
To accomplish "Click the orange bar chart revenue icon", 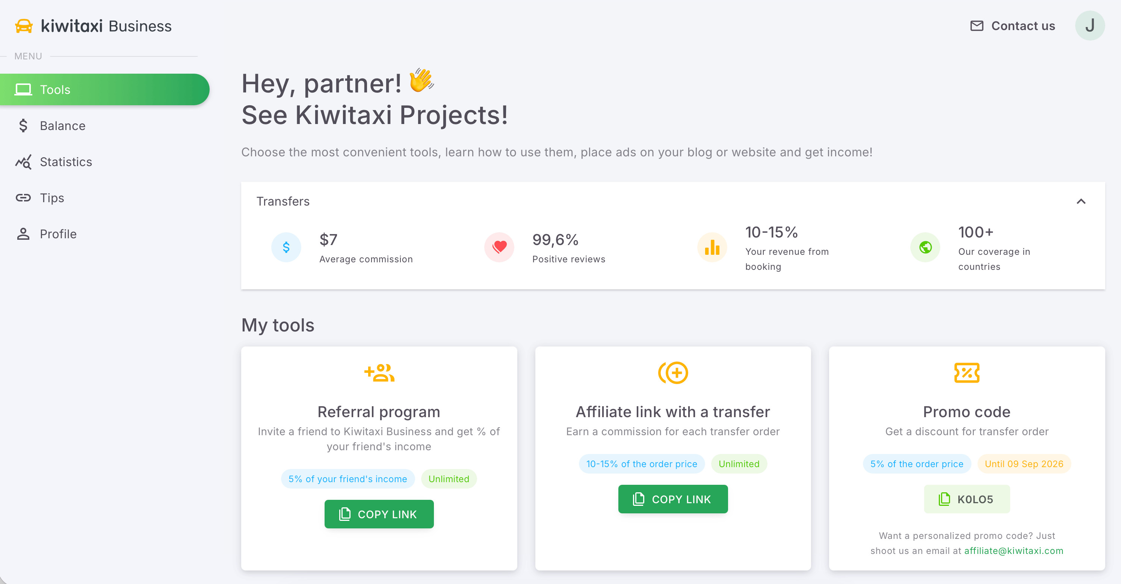I will tap(712, 247).
